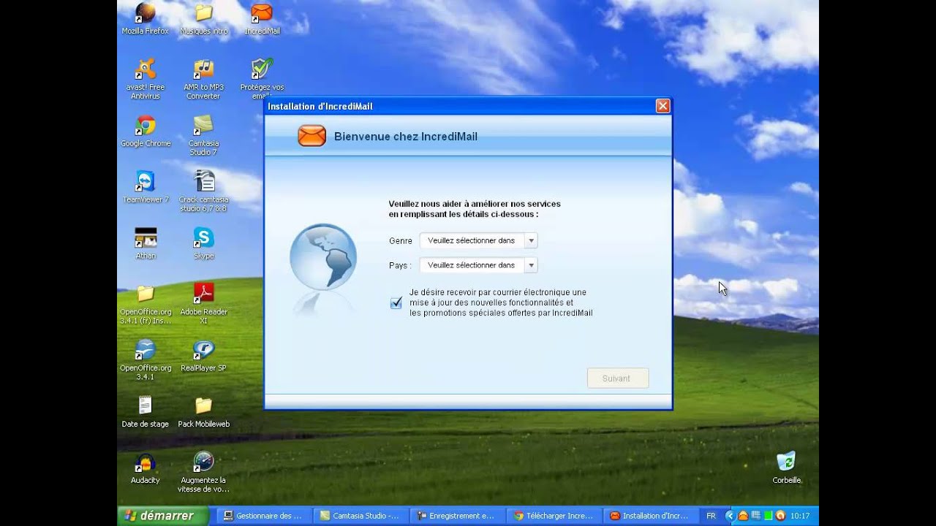Click the 'Bienvenue chez IncrediMail' heading

tap(406, 137)
